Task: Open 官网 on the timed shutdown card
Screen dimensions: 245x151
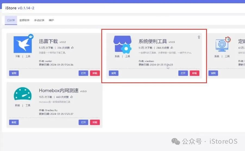Action: (213, 73)
